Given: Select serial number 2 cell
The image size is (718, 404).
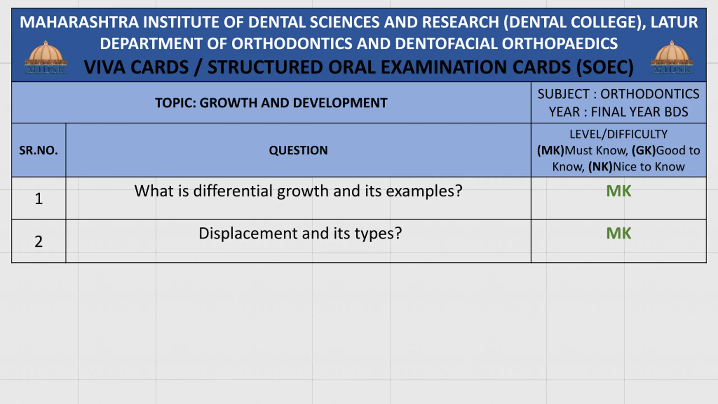Looking at the screenshot, I should tap(39, 241).
